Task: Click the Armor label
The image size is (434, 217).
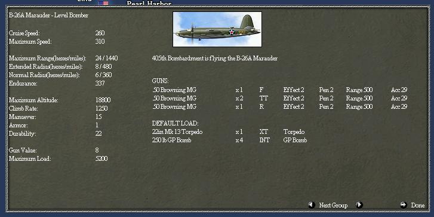Action: click(x=18, y=126)
